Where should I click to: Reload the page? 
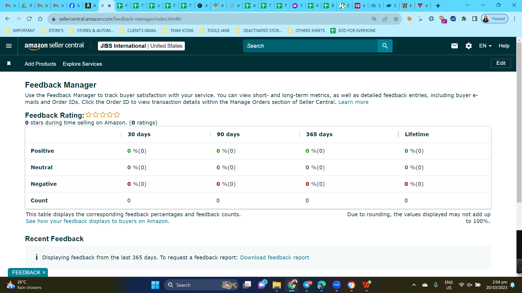(x=29, y=19)
